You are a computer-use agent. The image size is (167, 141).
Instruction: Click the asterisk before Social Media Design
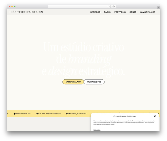[x=37, y=114]
